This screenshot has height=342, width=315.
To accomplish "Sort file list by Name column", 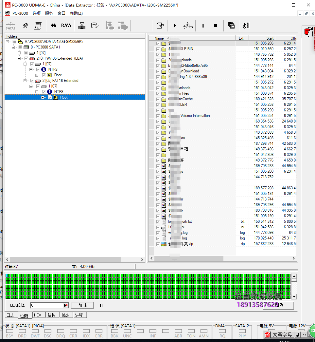I will pyautogui.click(x=195, y=38).
